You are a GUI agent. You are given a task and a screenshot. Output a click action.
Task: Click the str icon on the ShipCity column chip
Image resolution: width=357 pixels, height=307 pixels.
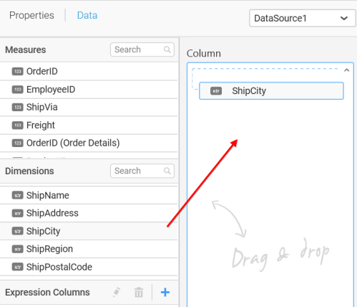click(216, 91)
